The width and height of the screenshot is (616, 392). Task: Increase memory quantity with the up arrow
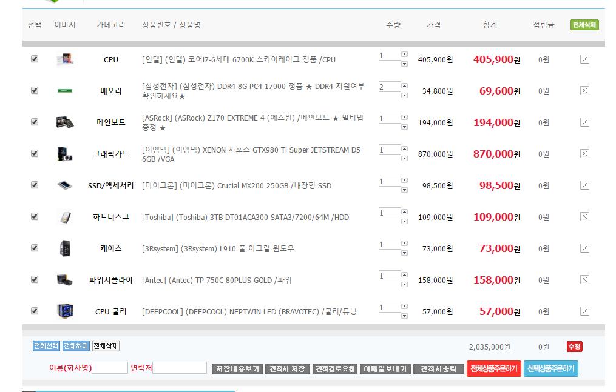click(405, 86)
